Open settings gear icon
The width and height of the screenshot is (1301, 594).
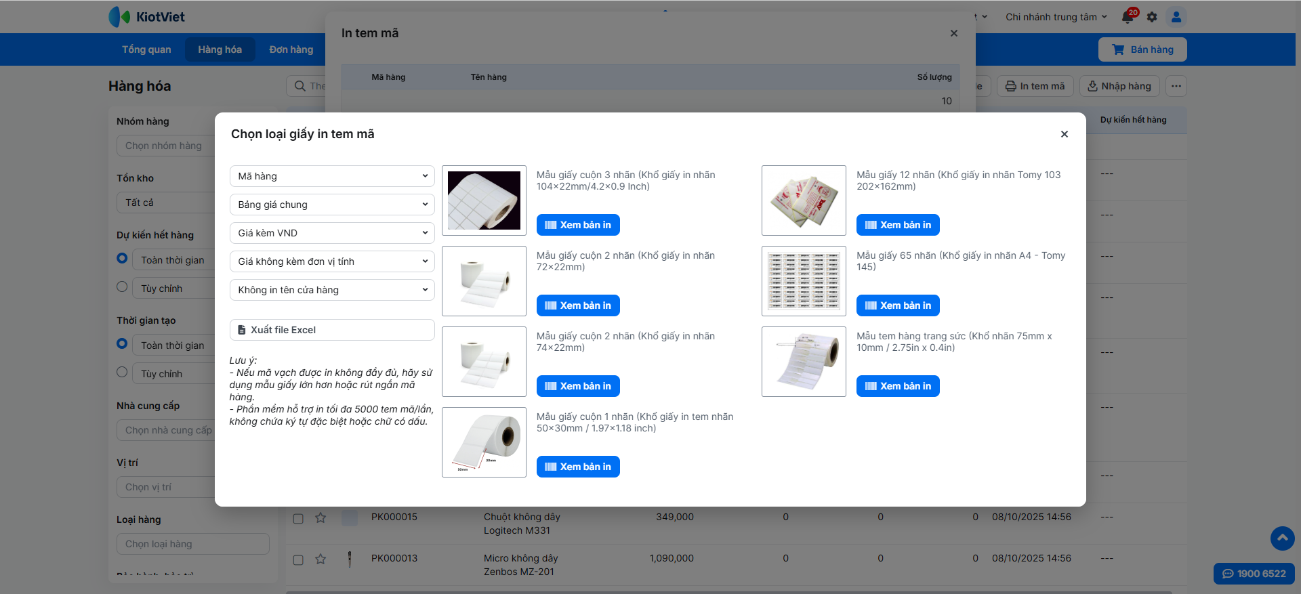coord(1152,17)
